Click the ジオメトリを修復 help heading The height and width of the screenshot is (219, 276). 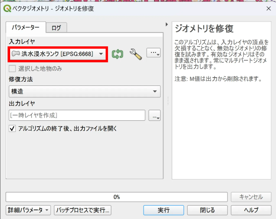tap(204, 28)
